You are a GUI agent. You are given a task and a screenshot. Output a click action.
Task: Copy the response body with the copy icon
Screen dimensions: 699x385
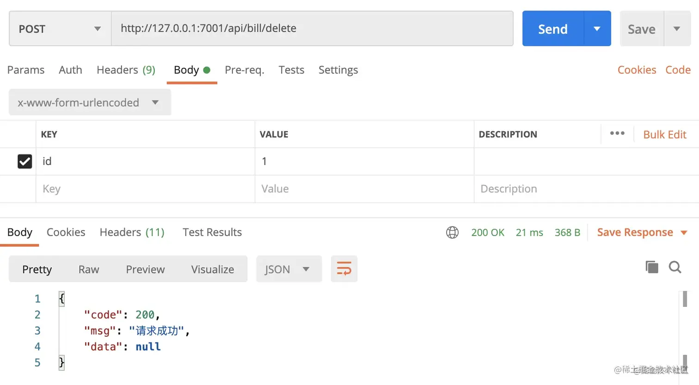click(x=651, y=267)
